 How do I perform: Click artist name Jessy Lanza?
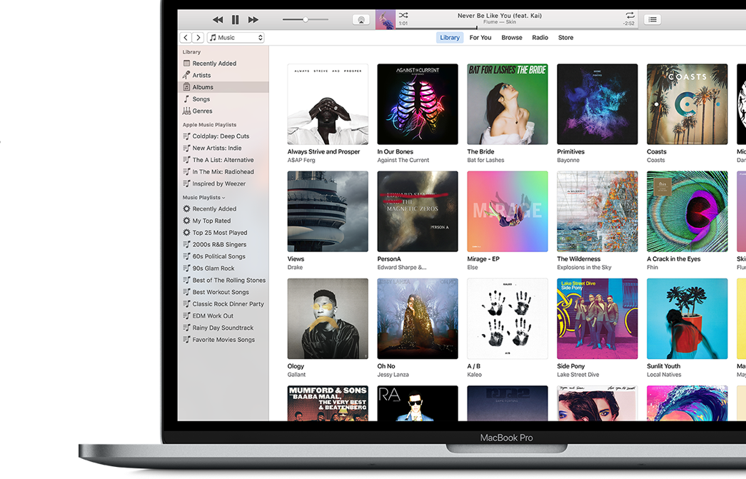[x=393, y=375]
